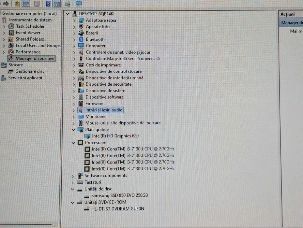
Task: Click the Baterii battery icon
Action: click(81, 33)
